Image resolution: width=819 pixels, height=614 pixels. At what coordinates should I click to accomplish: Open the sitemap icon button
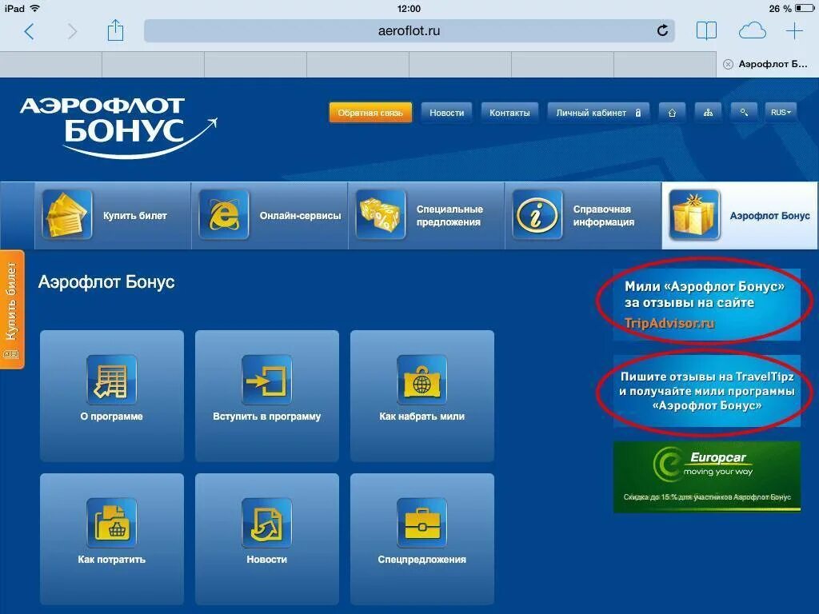coord(709,113)
